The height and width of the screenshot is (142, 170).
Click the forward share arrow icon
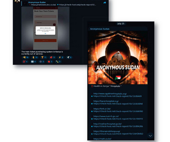[x=105, y=3]
